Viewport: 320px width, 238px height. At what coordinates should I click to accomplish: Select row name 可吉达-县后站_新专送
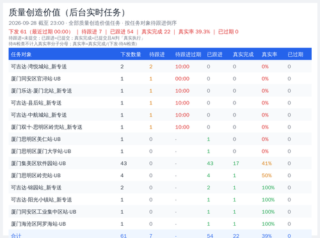pos(36,103)
